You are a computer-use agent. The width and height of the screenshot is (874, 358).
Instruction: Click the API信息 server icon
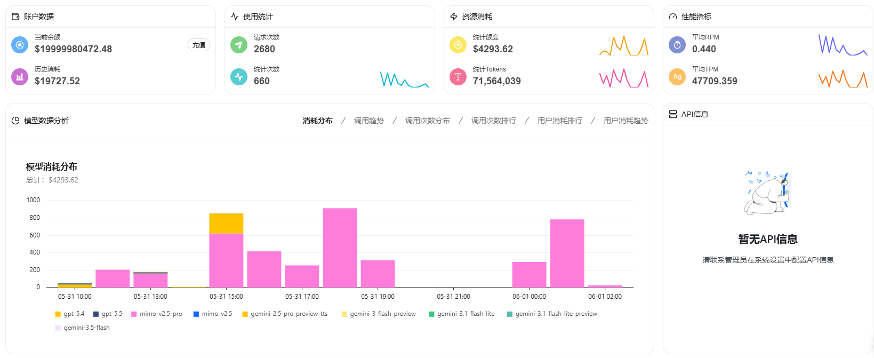point(673,114)
